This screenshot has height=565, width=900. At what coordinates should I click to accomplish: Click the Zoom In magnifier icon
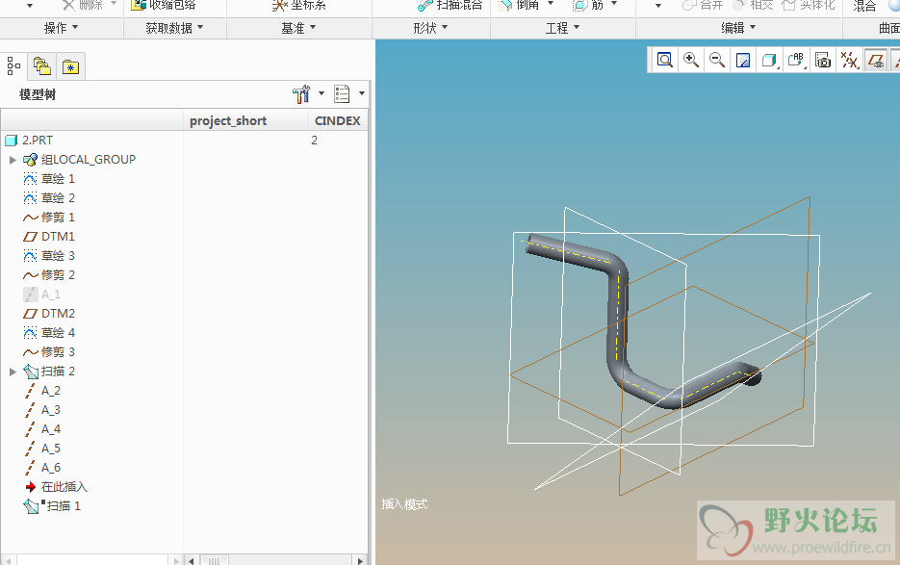click(691, 60)
